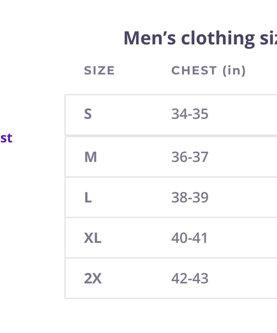The height and width of the screenshot is (333, 277).
Task: Click the Men's clothing heading
Action: click(x=200, y=38)
